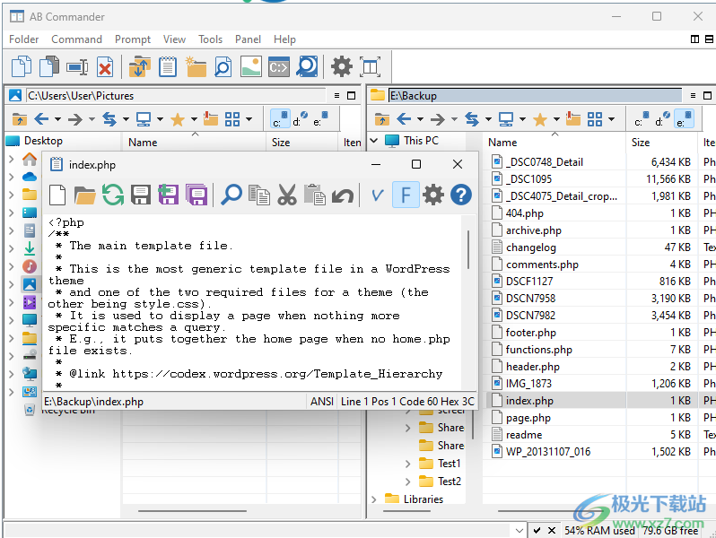Screen dimensions: 716x538
Task: Click the image viewer icon in main toolbar
Action: (x=251, y=67)
